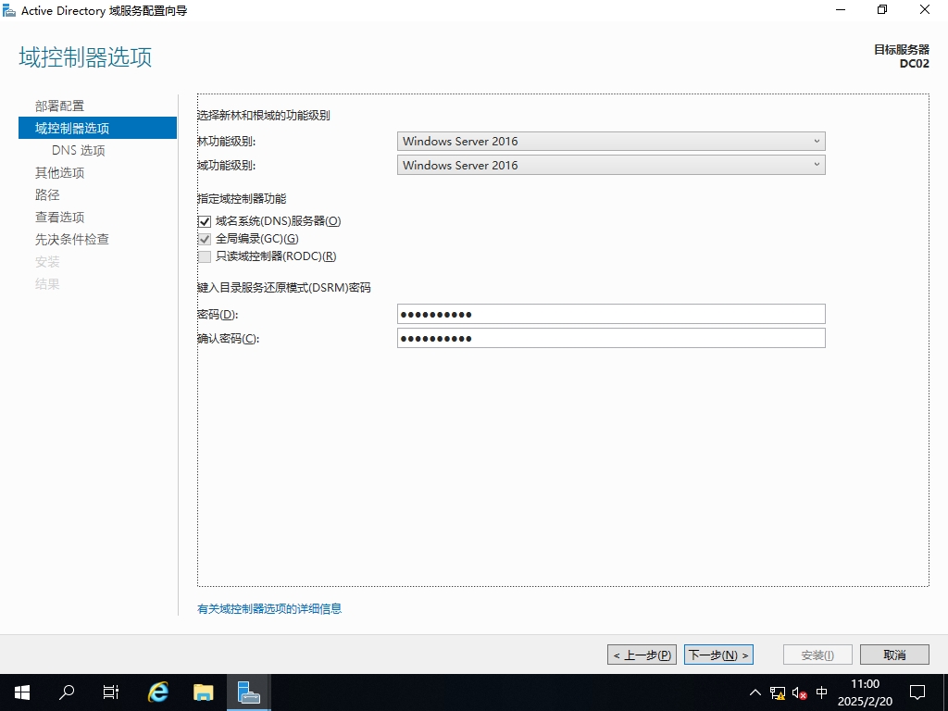Show hidden tray icons chevron

[755, 692]
